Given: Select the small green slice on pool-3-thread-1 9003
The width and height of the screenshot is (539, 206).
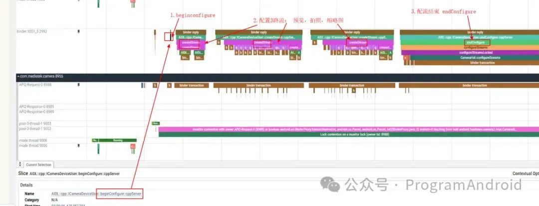Looking at the screenshot, I should (156, 123).
